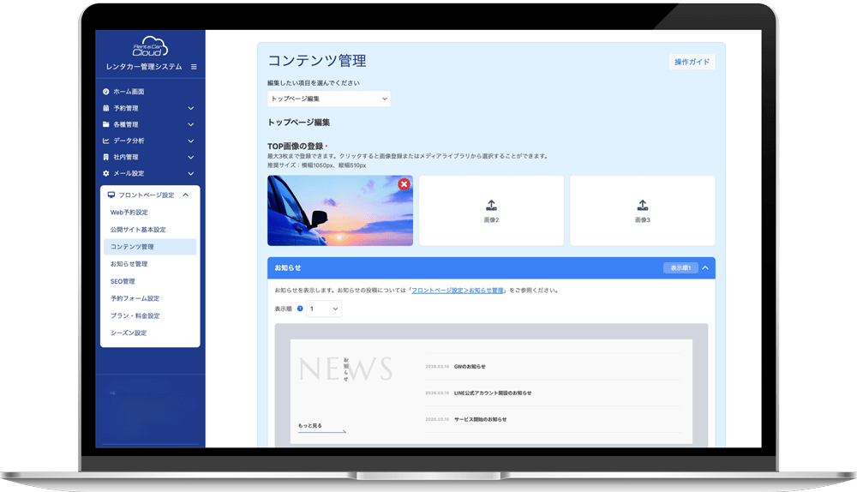The image size is (857, 492).
Task: Open お知らせ管理 submenu item
Action: pos(129,264)
